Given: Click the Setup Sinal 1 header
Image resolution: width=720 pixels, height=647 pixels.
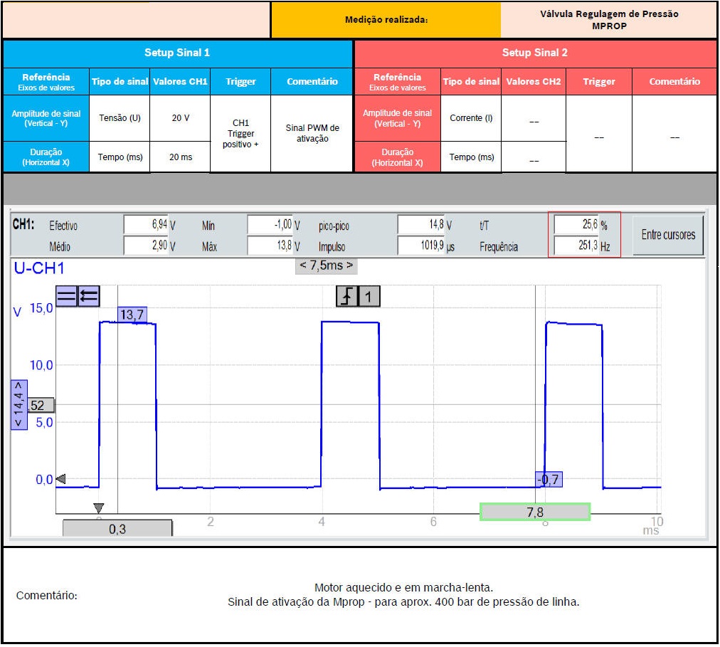Looking at the screenshot, I should [177, 53].
